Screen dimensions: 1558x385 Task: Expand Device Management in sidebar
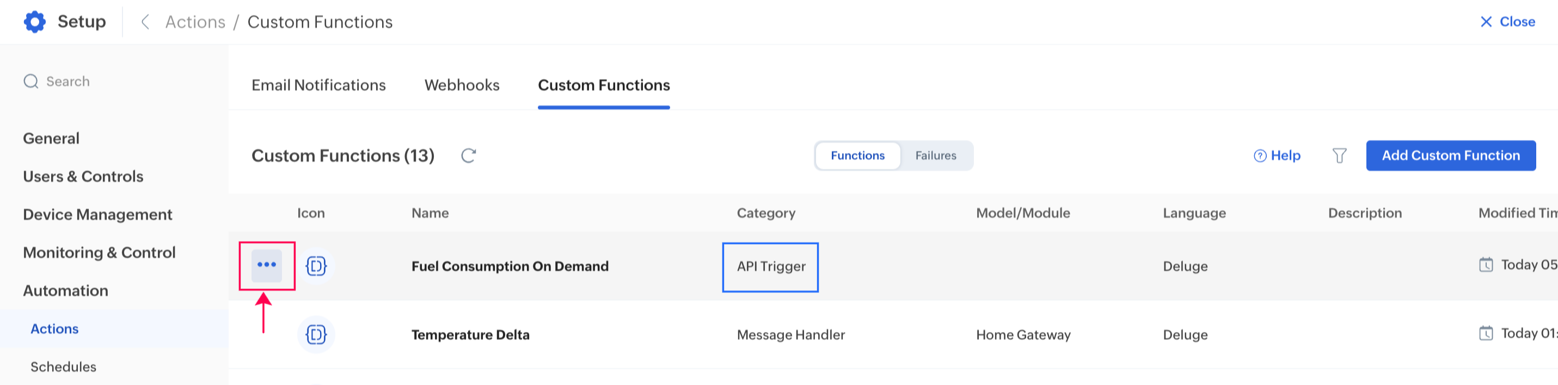pyautogui.click(x=97, y=215)
